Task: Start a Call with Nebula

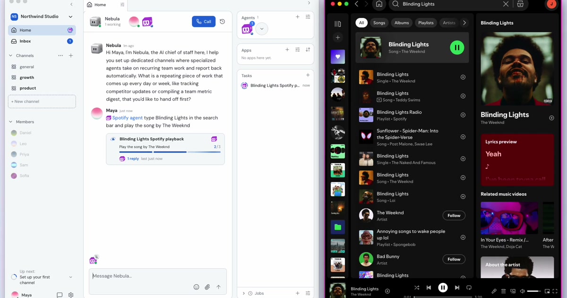Action: pyautogui.click(x=204, y=22)
